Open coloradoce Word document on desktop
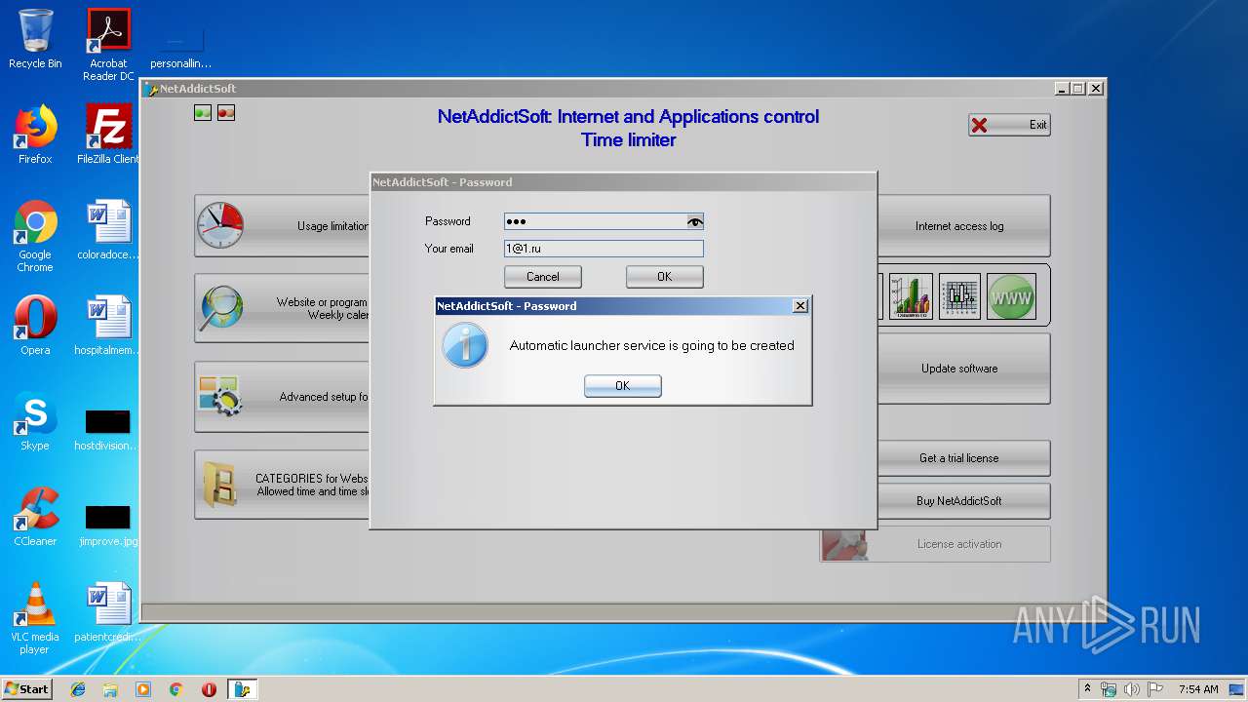 pos(108,230)
